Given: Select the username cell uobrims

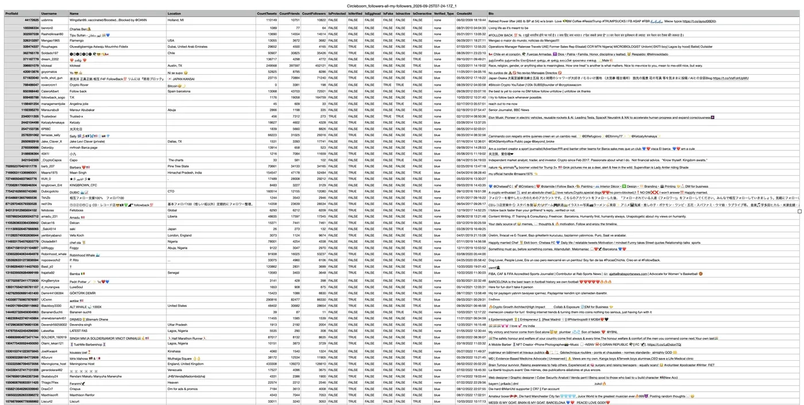Looking at the screenshot, I should click(47, 21).
